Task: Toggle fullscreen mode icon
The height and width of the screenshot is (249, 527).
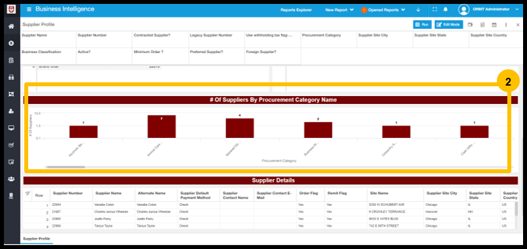Action: pos(435,9)
